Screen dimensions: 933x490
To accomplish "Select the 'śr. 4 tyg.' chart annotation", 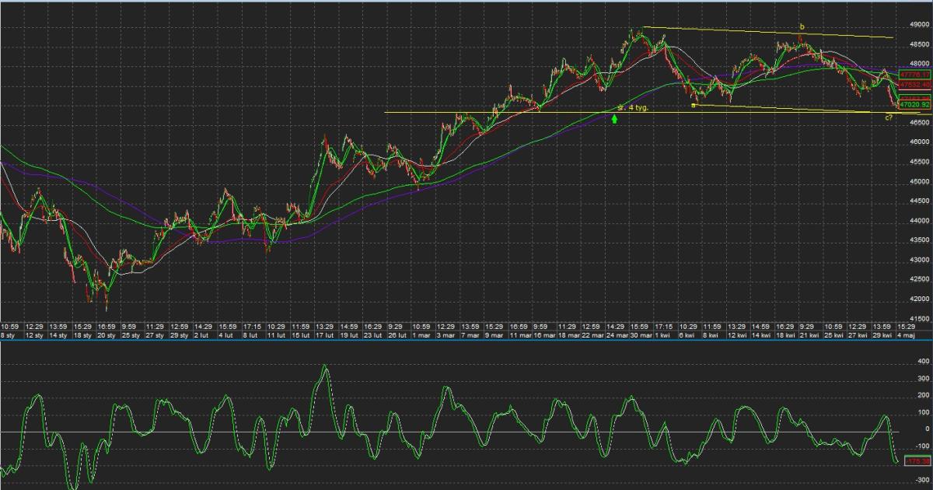I will click(632, 108).
